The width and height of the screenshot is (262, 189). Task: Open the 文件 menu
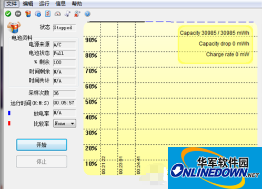(12, 4)
